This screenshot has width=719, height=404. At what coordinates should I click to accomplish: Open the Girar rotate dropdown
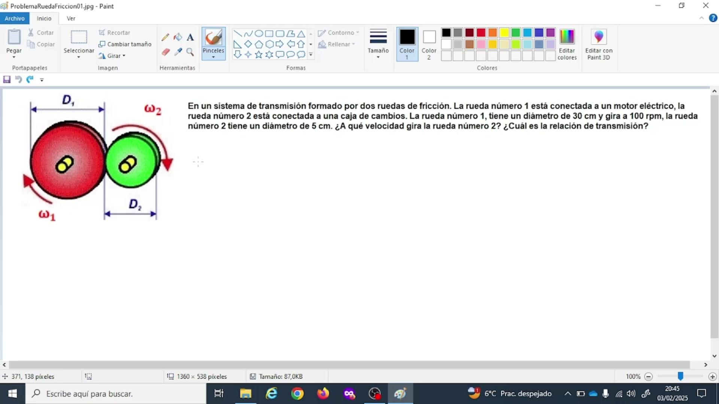click(112, 56)
